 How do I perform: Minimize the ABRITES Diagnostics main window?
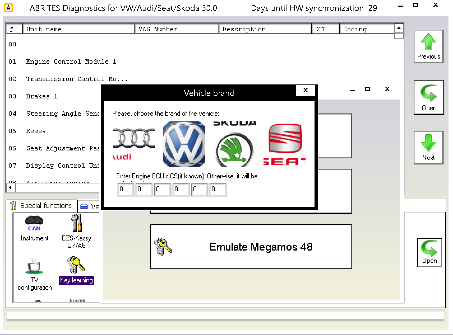401,6
